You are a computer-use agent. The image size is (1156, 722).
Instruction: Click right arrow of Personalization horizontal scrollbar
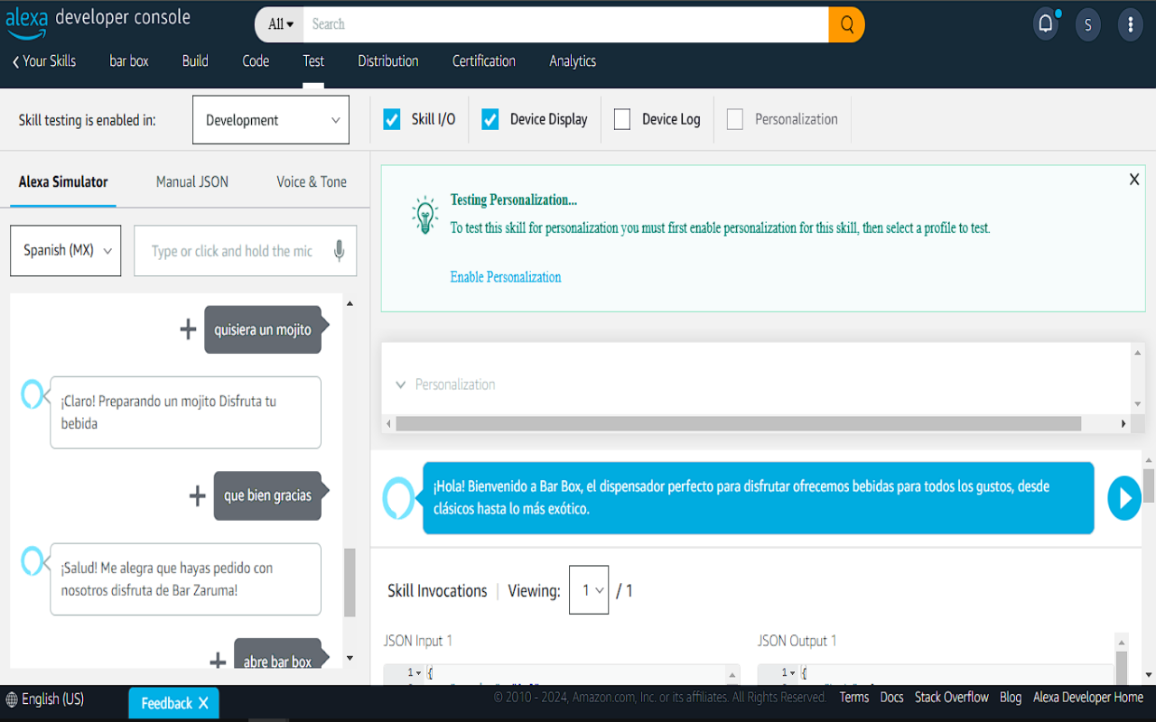[1123, 423]
